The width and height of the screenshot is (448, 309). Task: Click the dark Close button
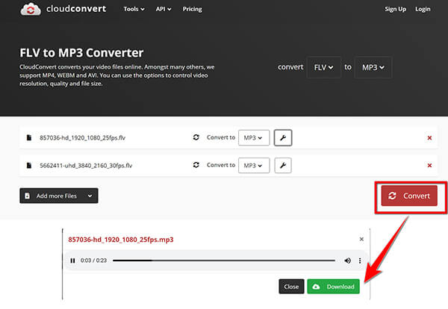click(x=291, y=287)
